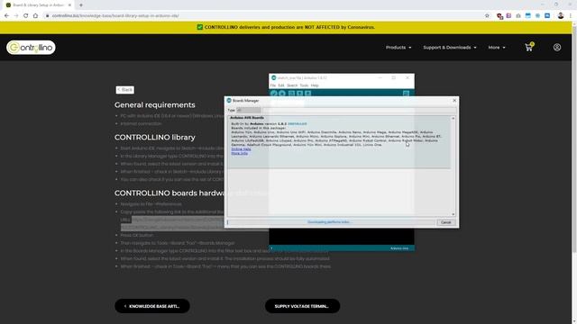Open the Sketch menu in Arduino IDE
This screenshot has height=324, width=577.
pyautogui.click(x=292, y=85)
